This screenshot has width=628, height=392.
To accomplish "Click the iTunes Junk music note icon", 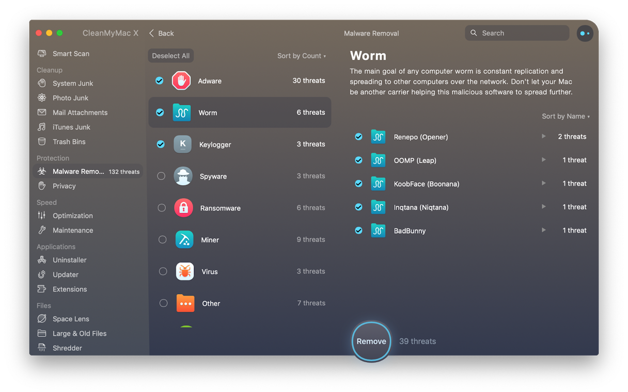I will (x=42, y=127).
